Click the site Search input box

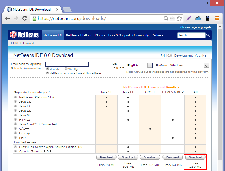191,35
